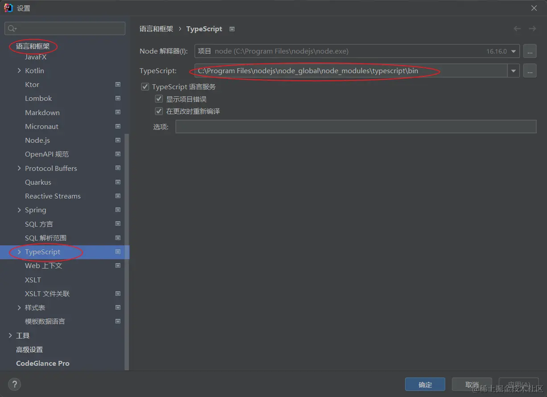Image resolution: width=547 pixels, height=397 pixels.
Task: Expand the Kotlin tree node
Action: click(x=19, y=70)
